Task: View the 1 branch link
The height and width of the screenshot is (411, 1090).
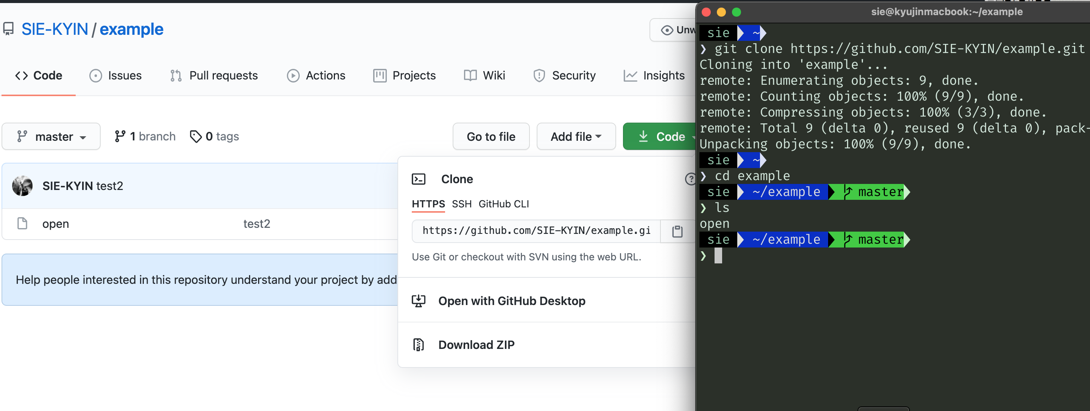Action: coord(145,136)
